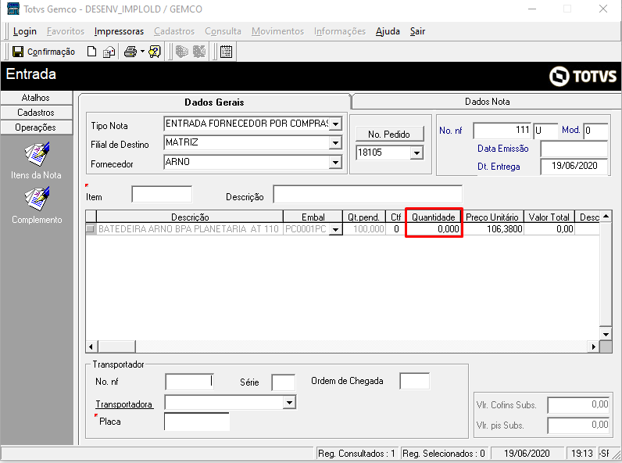
Task: Click the calendar toolbar icon
Action: coord(226,52)
